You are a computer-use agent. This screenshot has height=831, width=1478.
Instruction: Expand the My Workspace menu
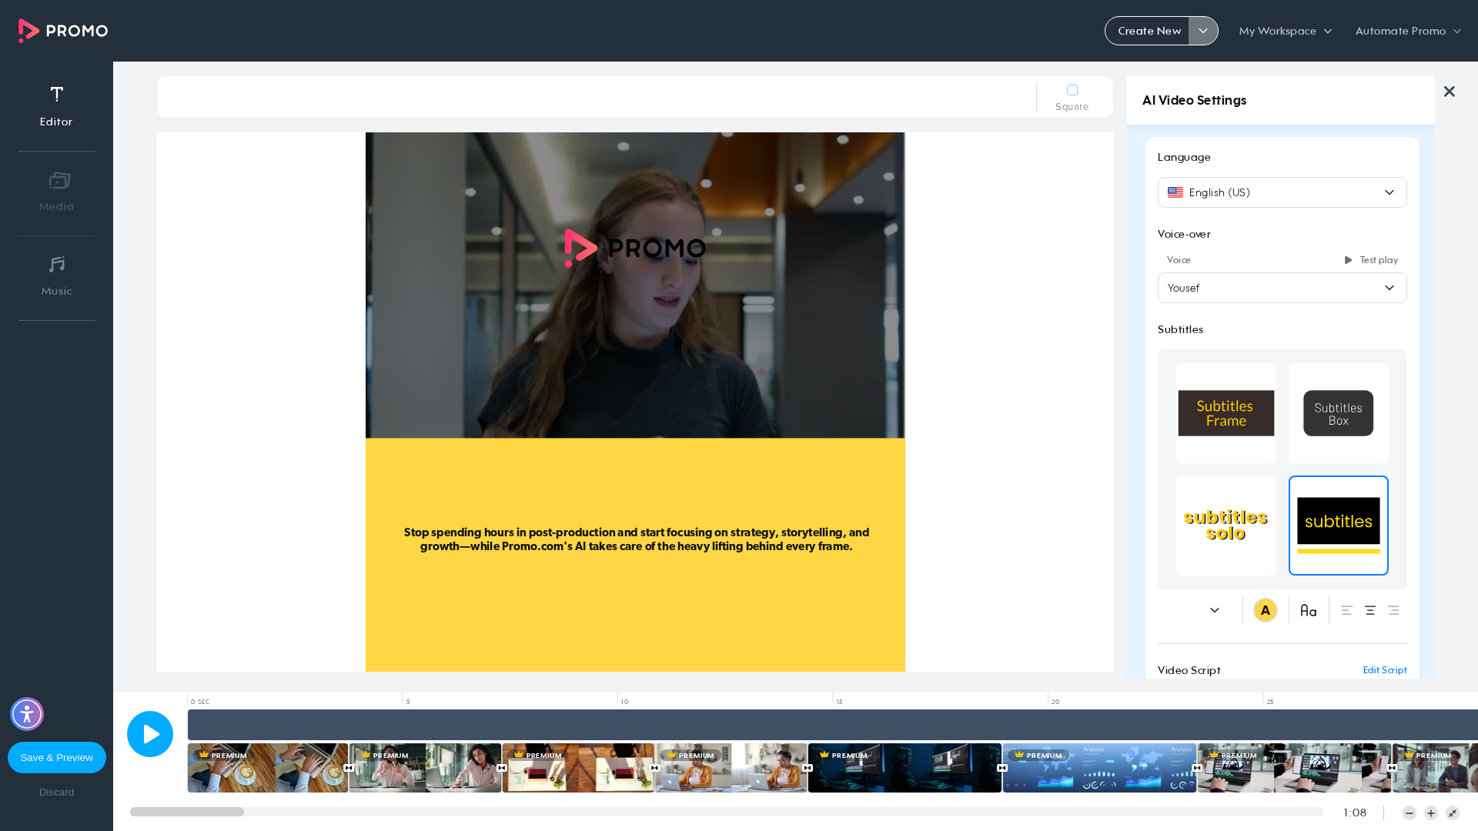(x=1285, y=31)
